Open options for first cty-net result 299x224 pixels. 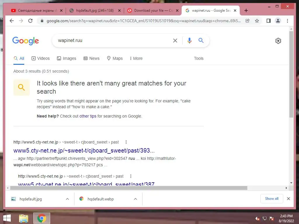click(126, 142)
